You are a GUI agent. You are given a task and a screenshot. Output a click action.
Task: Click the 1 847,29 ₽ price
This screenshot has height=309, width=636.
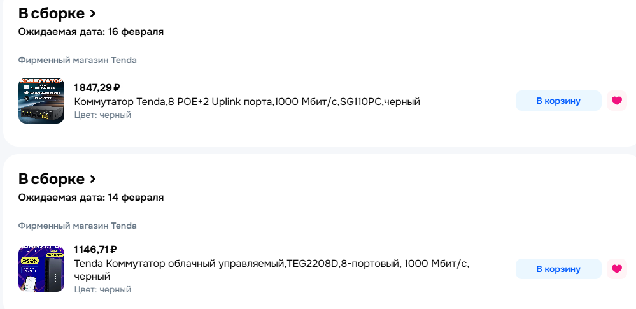[x=97, y=88]
